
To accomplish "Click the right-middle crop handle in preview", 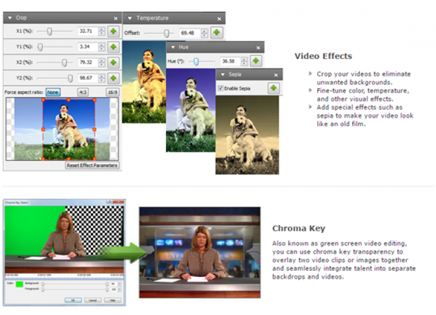I will 95,129.
